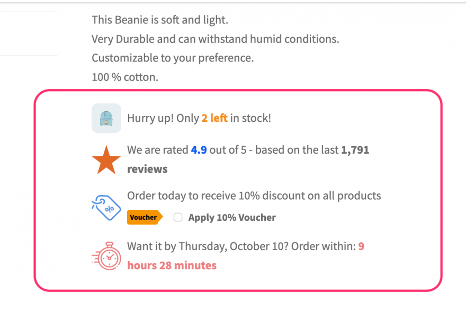Click the "9 hours 28 minutes" countdown text

click(x=172, y=265)
